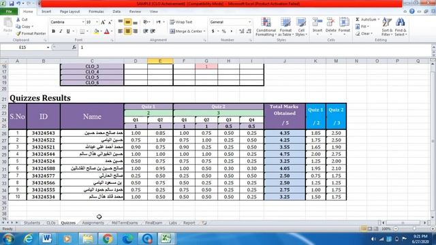Open Google Chrome from the taskbar
This screenshot has width=436, height=245.
tap(108, 239)
